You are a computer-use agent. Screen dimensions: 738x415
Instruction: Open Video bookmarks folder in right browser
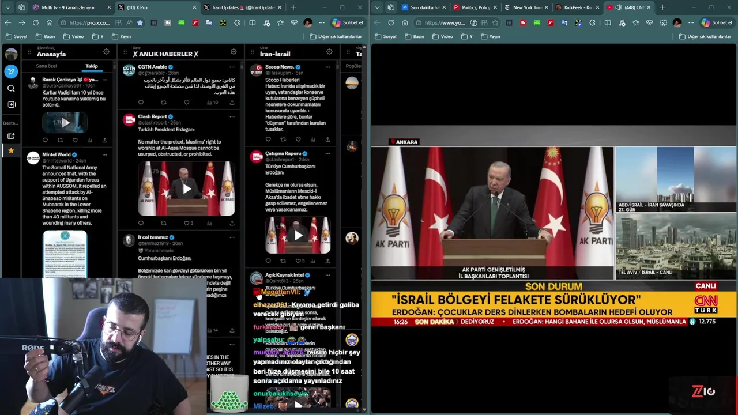442,36
